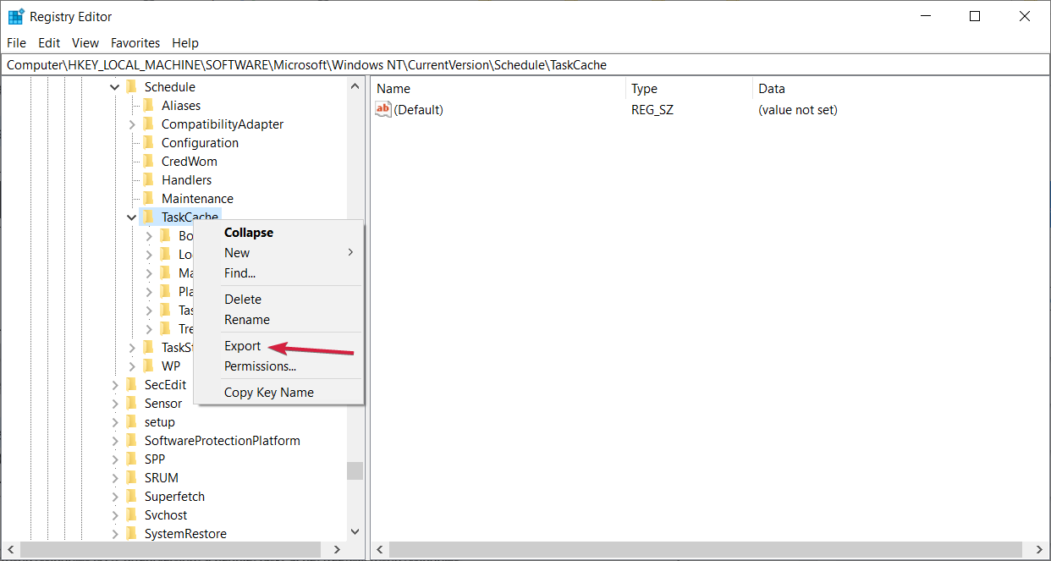Click the TaskCache folder icon
Screen dimensions: 1051x561
coord(148,217)
